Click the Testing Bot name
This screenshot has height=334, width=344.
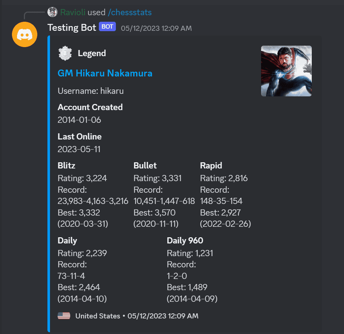click(x=72, y=28)
